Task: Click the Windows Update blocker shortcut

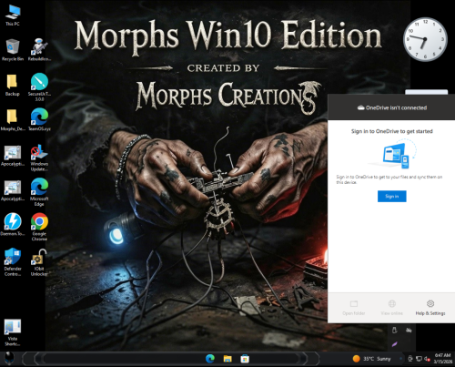Action: (x=39, y=158)
